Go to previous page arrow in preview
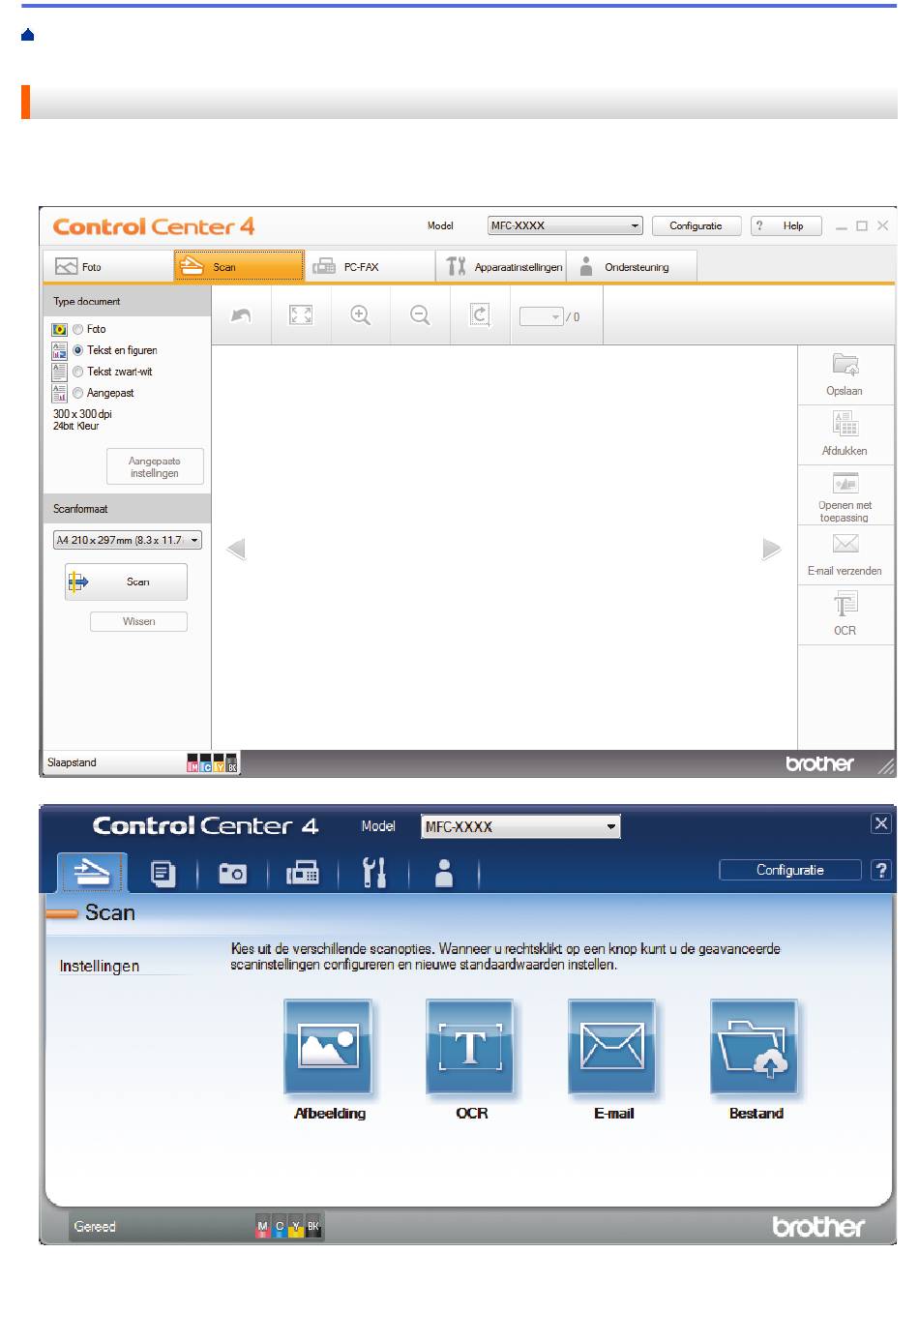The width and height of the screenshot is (919, 1342). [x=235, y=550]
